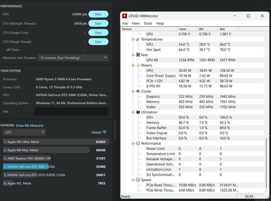The width and height of the screenshot is (271, 201).
Task: Start the CPU (Single Thread) benchmark
Action: [98, 42]
